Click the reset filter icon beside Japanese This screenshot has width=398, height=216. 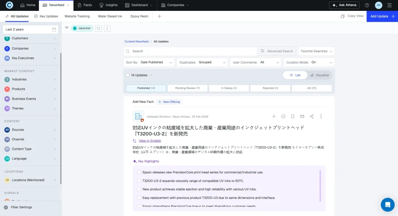pos(98,28)
